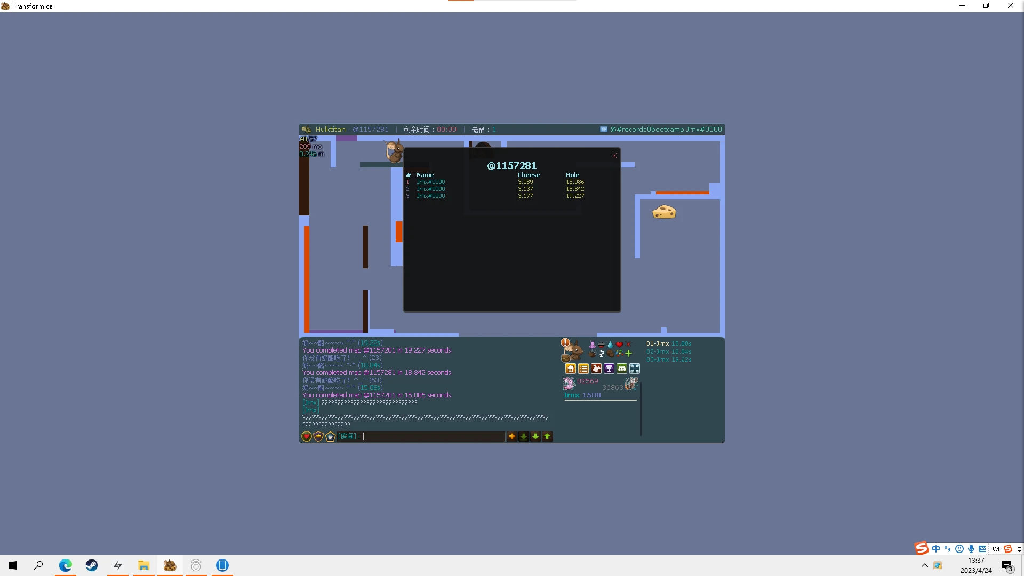Click the plain green down arrow

pyautogui.click(x=535, y=436)
